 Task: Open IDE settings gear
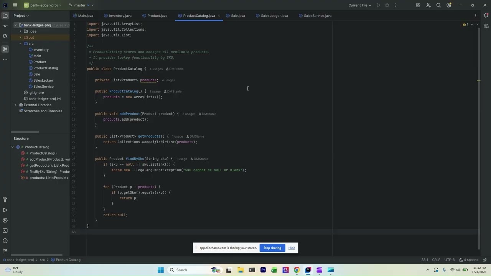click(449, 5)
